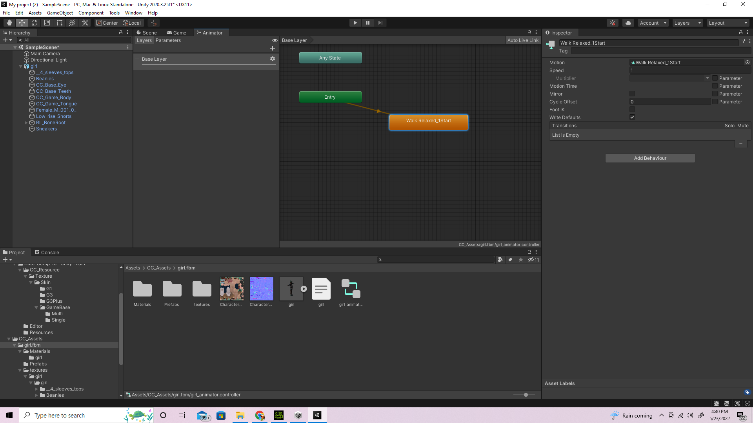Open the Assets menu
Viewport: 753px width, 423px height.
pos(35,13)
